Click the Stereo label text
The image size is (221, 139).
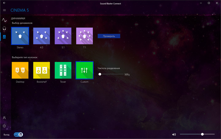click(20, 47)
